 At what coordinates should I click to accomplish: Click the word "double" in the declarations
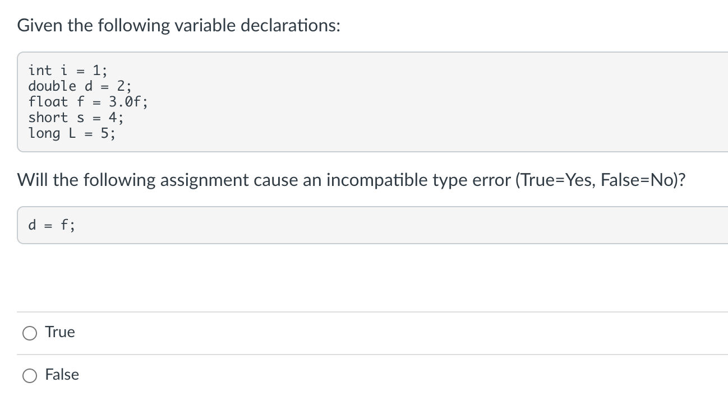tap(52, 86)
